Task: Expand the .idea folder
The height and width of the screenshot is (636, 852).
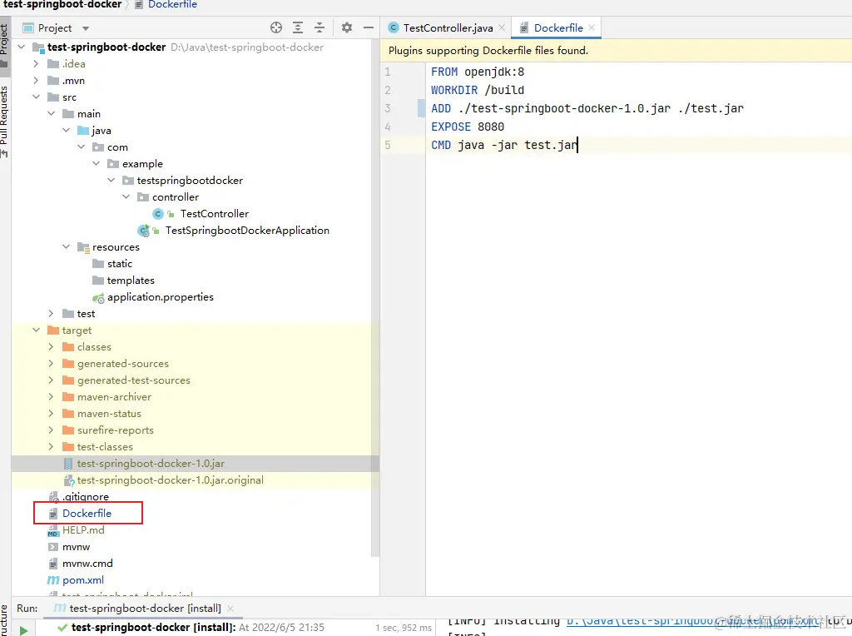Action: pyautogui.click(x=36, y=63)
